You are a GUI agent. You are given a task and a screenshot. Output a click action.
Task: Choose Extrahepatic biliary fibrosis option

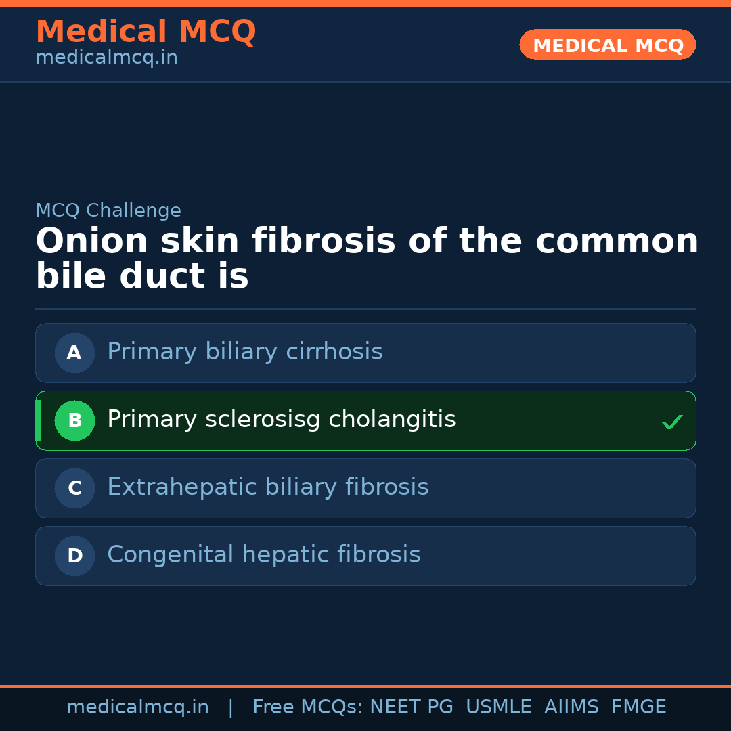point(267,487)
